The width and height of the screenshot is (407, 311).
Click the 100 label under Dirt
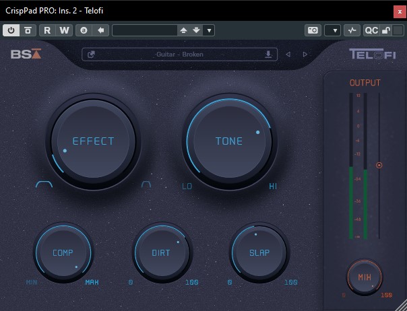[192, 282]
